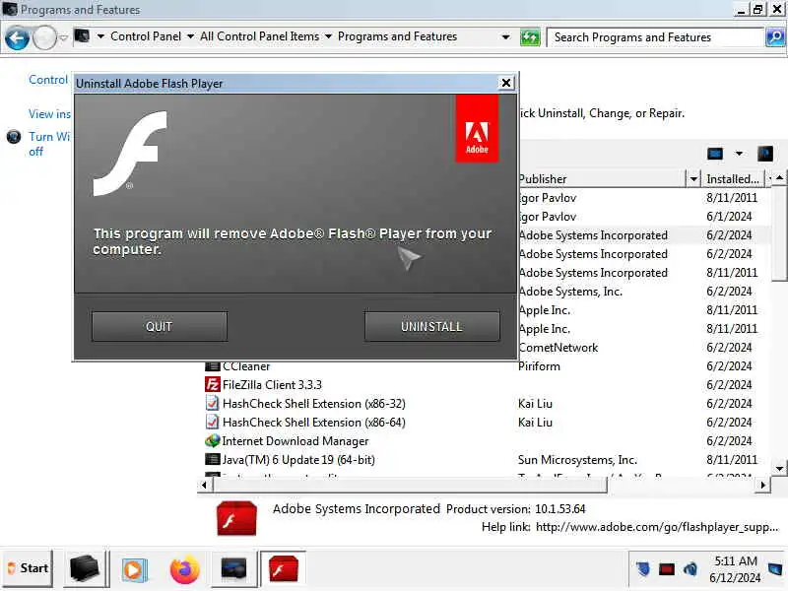Screen dimensions: 788x591
Task: Click the Flash Player 'f' logo
Action: click(x=130, y=154)
